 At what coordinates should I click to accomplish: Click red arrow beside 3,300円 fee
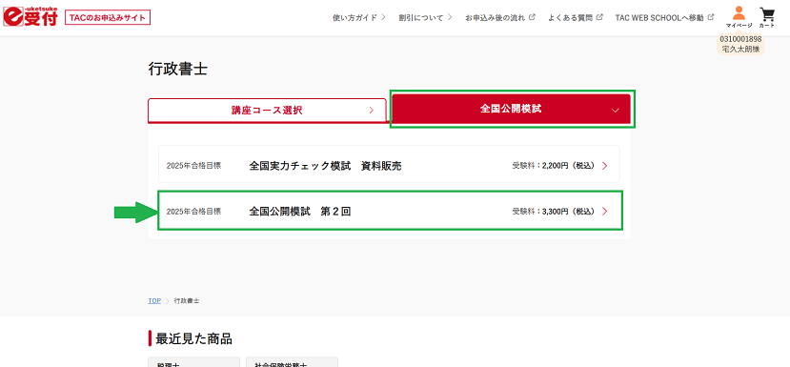(x=605, y=212)
